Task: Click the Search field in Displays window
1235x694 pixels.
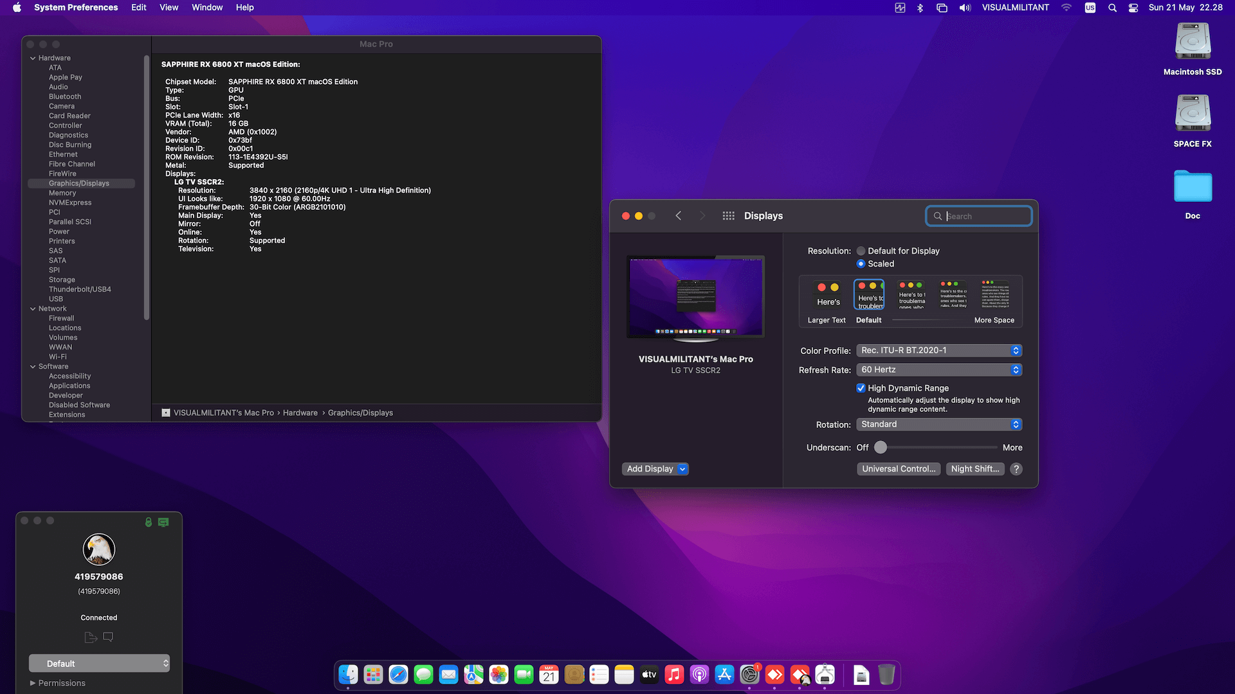Action: point(979,217)
